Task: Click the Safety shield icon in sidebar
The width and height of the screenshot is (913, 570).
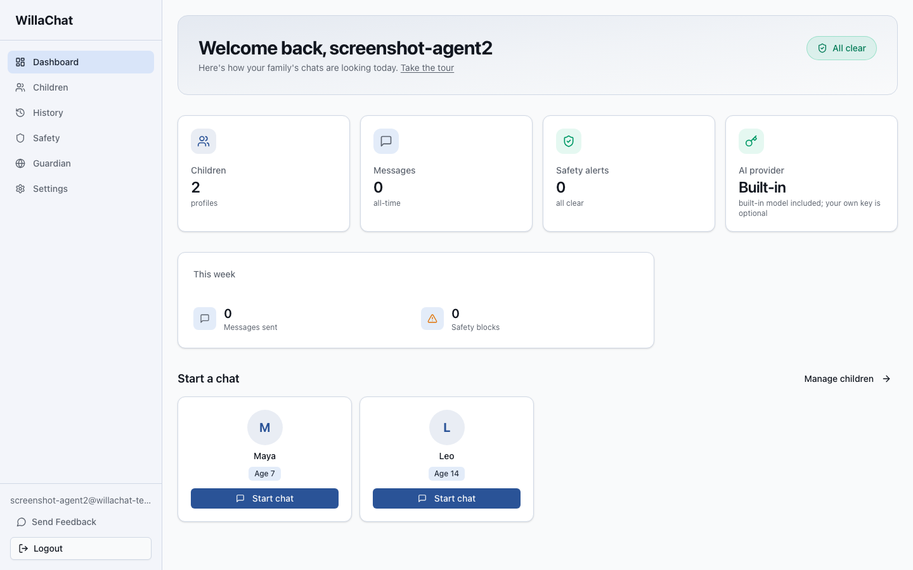Action: point(20,138)
